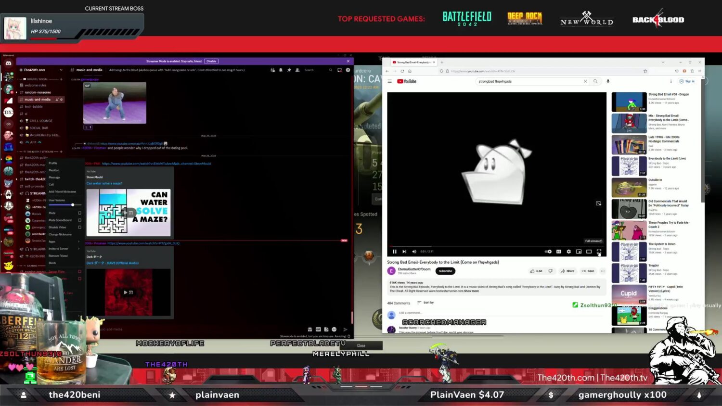The image size is (722, 406).
Task: Expand description with Show more
Action: (471, 291)
